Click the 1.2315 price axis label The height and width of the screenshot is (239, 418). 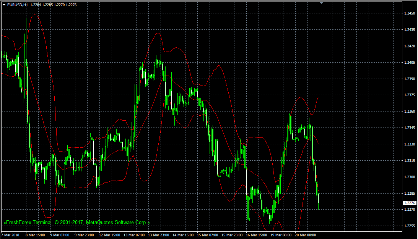pos(410,161)
